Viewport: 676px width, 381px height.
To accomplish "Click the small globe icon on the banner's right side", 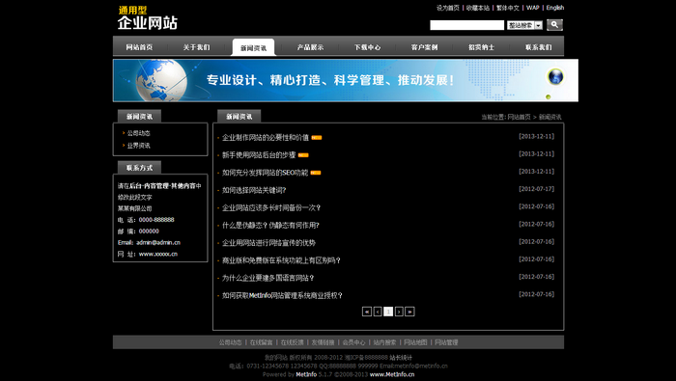I will pyautogui.click(x=555, y=77).
